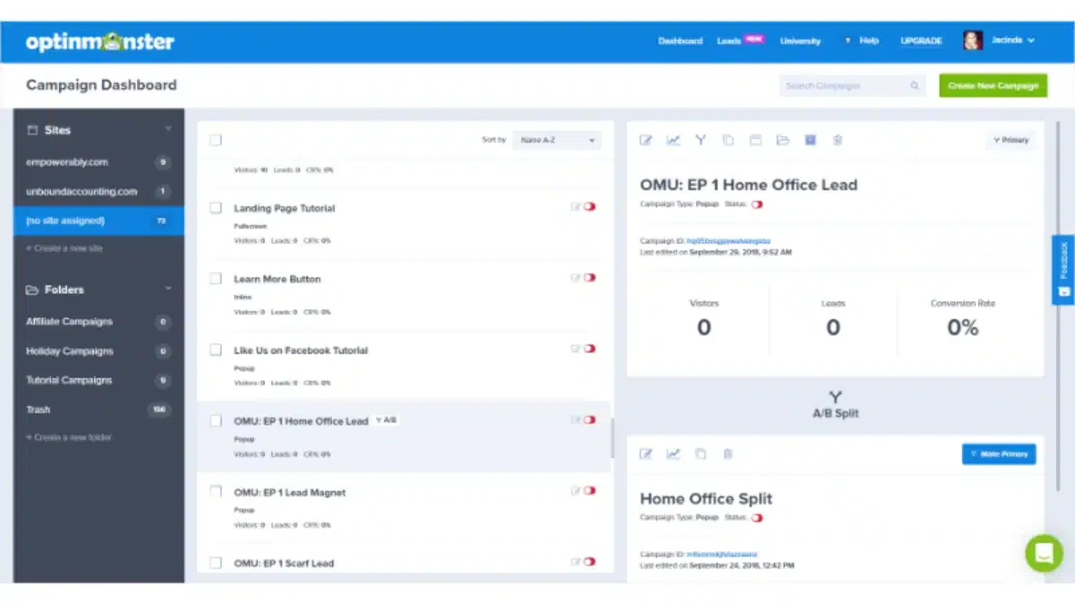Check the Learn More Button checkbox
Image resolution: width=1075 pixels, height=604 pixels.
point(215,278)
